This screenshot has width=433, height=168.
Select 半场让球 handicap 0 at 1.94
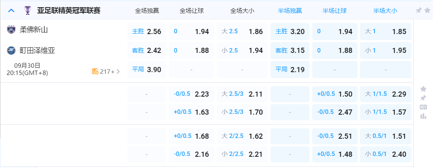(335, 31)
